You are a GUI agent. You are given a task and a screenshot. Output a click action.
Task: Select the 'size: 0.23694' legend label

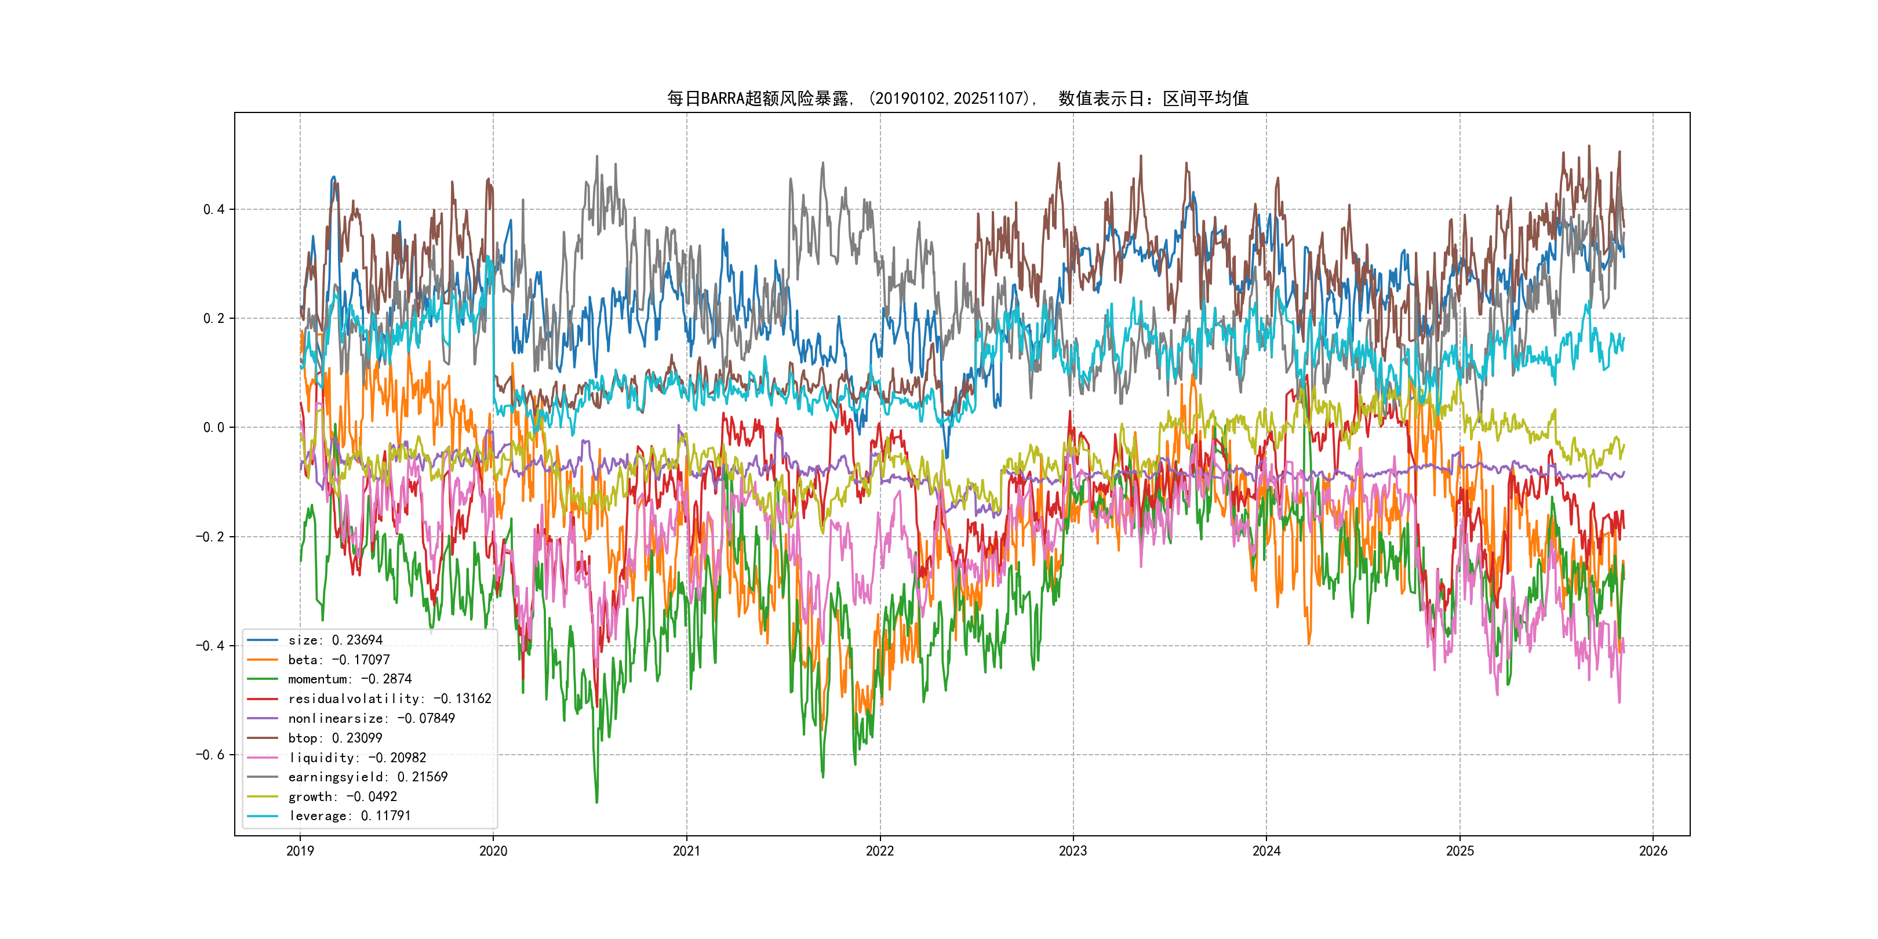(334, 640)
